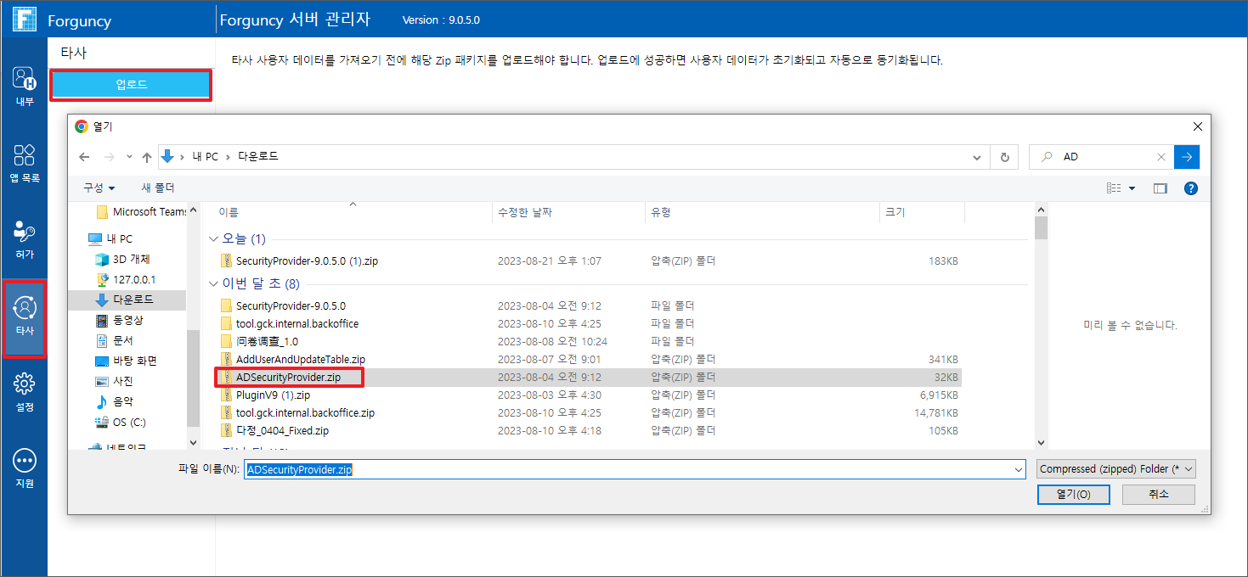Open the 구성 menu
Viewport: 1248px width, 577px height.
tap(99, 188)
